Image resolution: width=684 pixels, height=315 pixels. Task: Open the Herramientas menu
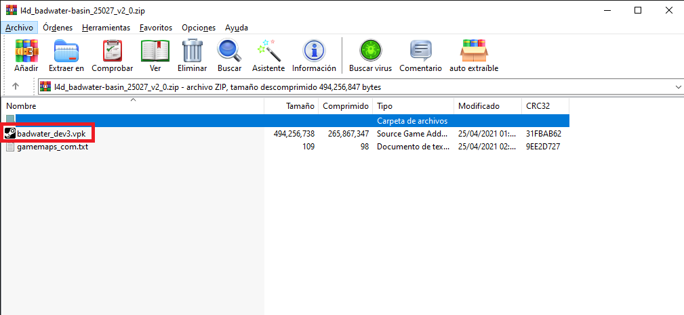coord(106,28)
